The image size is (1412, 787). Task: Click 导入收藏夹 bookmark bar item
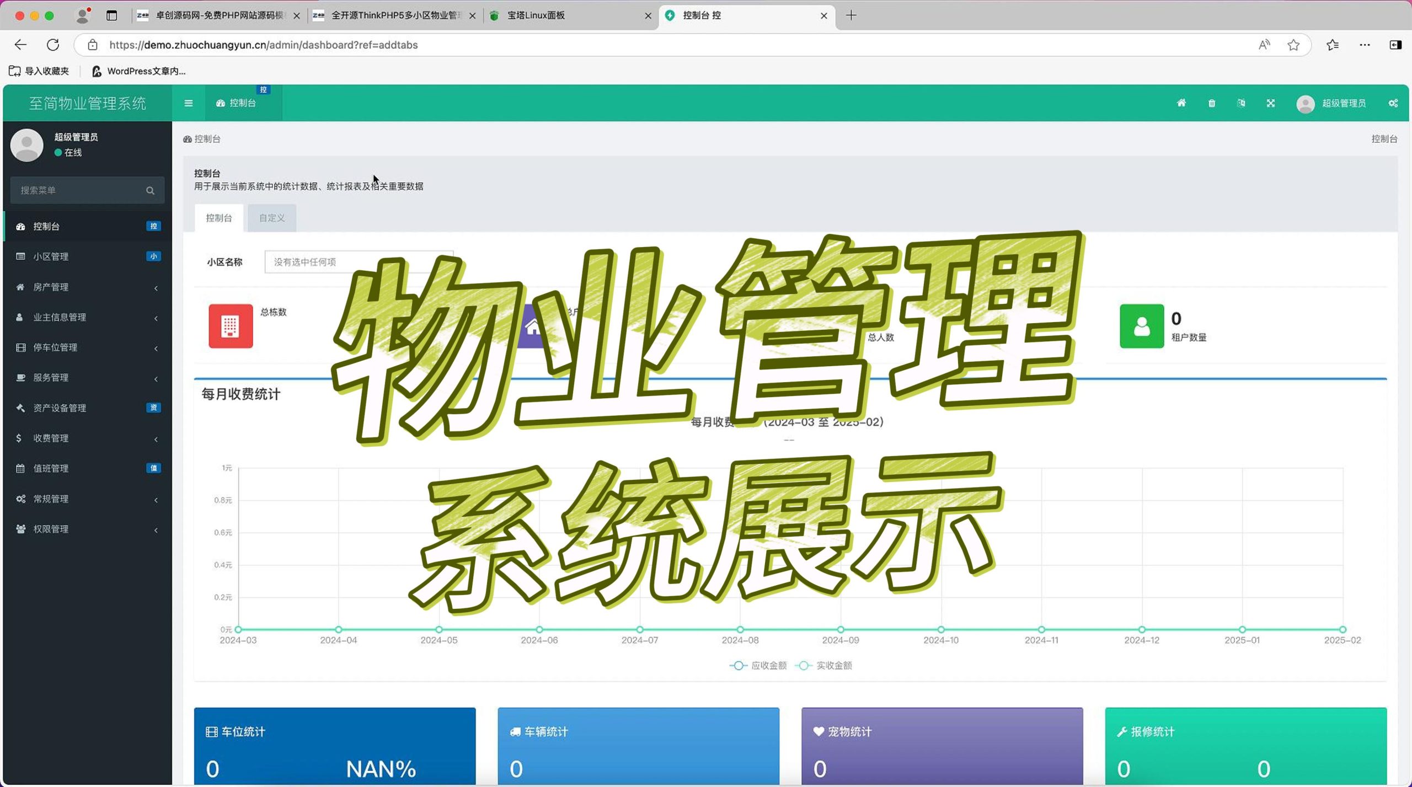pyautogui.click(x=39, y=71)
